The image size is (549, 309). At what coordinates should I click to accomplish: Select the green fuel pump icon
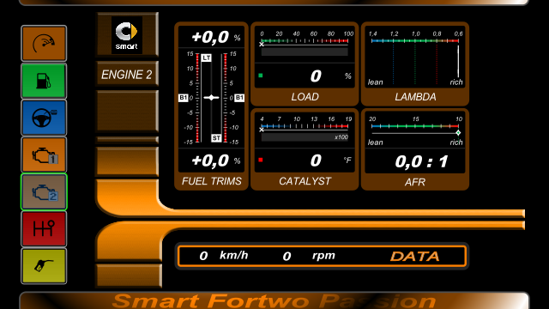point(44,81)
